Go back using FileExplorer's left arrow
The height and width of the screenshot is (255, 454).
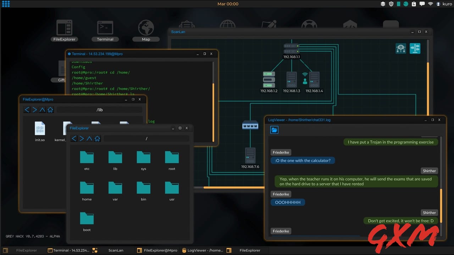click(74, 138)
